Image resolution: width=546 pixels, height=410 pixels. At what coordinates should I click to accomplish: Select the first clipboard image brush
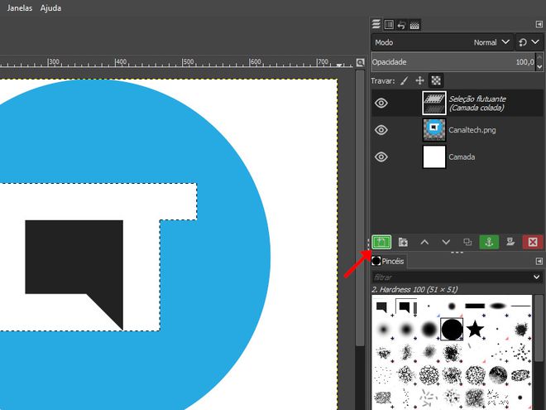point(382,306)
